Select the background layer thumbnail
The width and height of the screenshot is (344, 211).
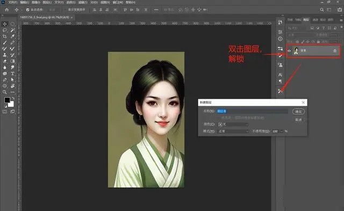[x=296, y=50]
